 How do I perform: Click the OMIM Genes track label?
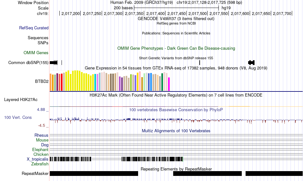(36, 53)
